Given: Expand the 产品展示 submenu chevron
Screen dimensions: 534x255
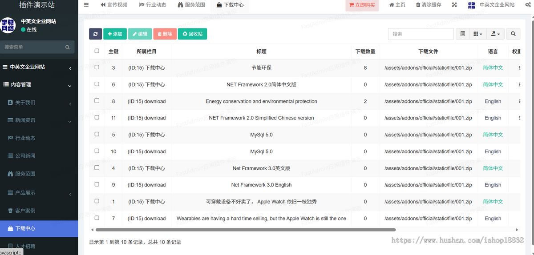Looking at the screenshot, I should pyautogui.click(x=70, y=194).
